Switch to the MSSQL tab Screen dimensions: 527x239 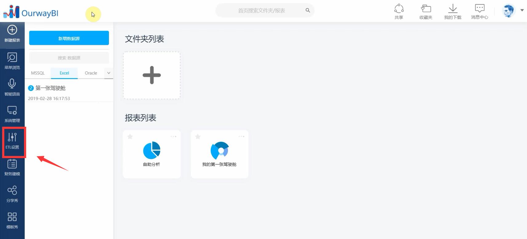coord(38,73)
